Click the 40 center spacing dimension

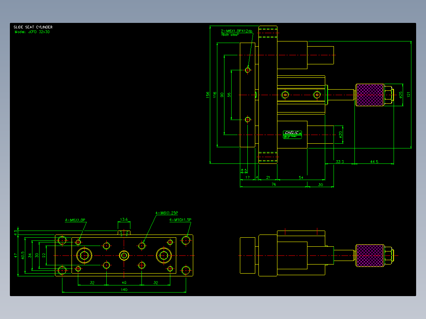point(124,283)
